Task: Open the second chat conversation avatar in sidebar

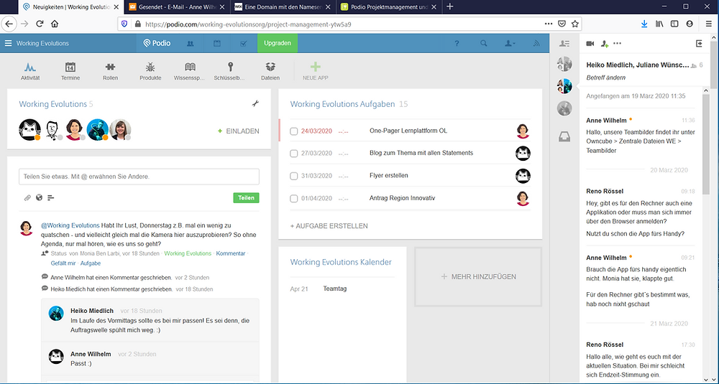Action: [x=564, y=85]
